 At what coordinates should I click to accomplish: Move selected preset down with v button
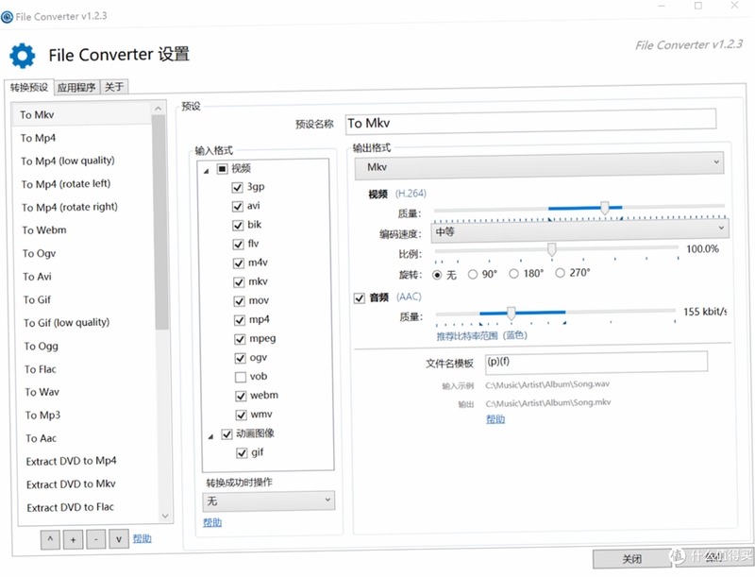pyautogui.click(x=119, y=539)
